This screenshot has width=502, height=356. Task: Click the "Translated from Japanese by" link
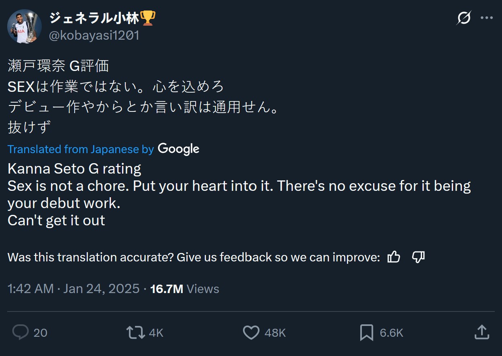pos(80,149)
